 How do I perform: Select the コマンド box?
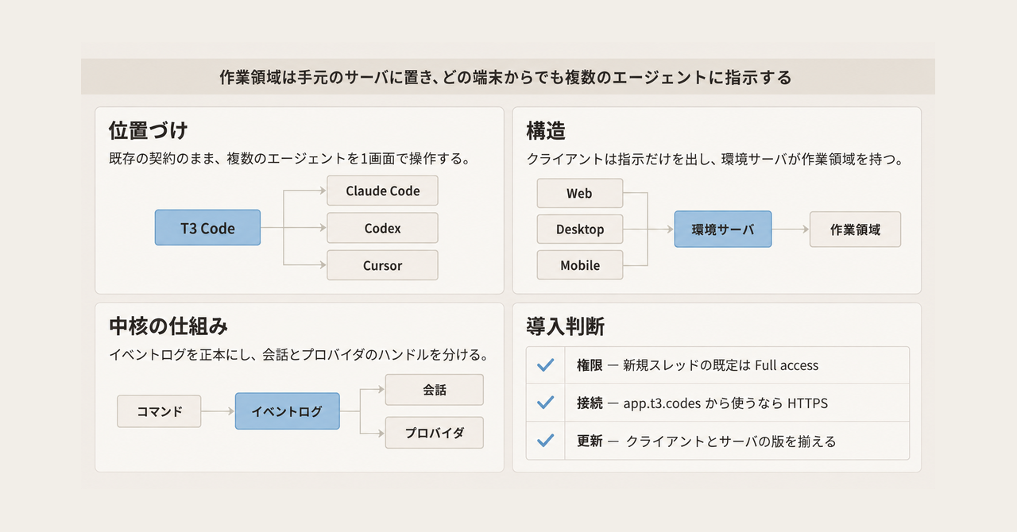pyautogui.click(x=159, y=411)
